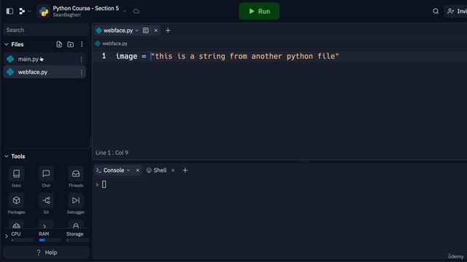Add a new editor tab
The image size is (467, 262).
[x=168, y=31]
